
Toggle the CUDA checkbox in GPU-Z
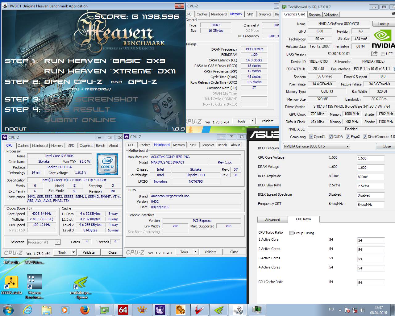click(x=331, y=137)
